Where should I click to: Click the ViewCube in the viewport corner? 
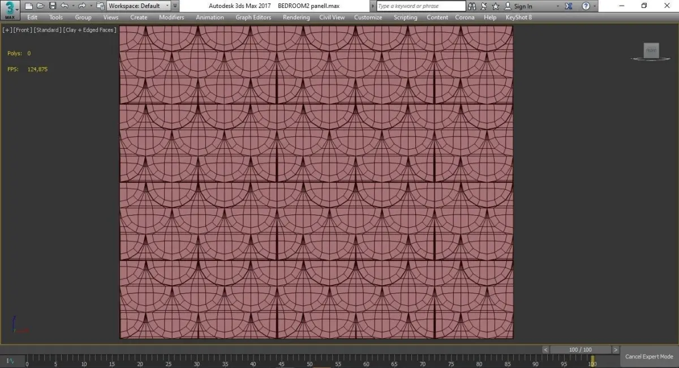(651, 51)
